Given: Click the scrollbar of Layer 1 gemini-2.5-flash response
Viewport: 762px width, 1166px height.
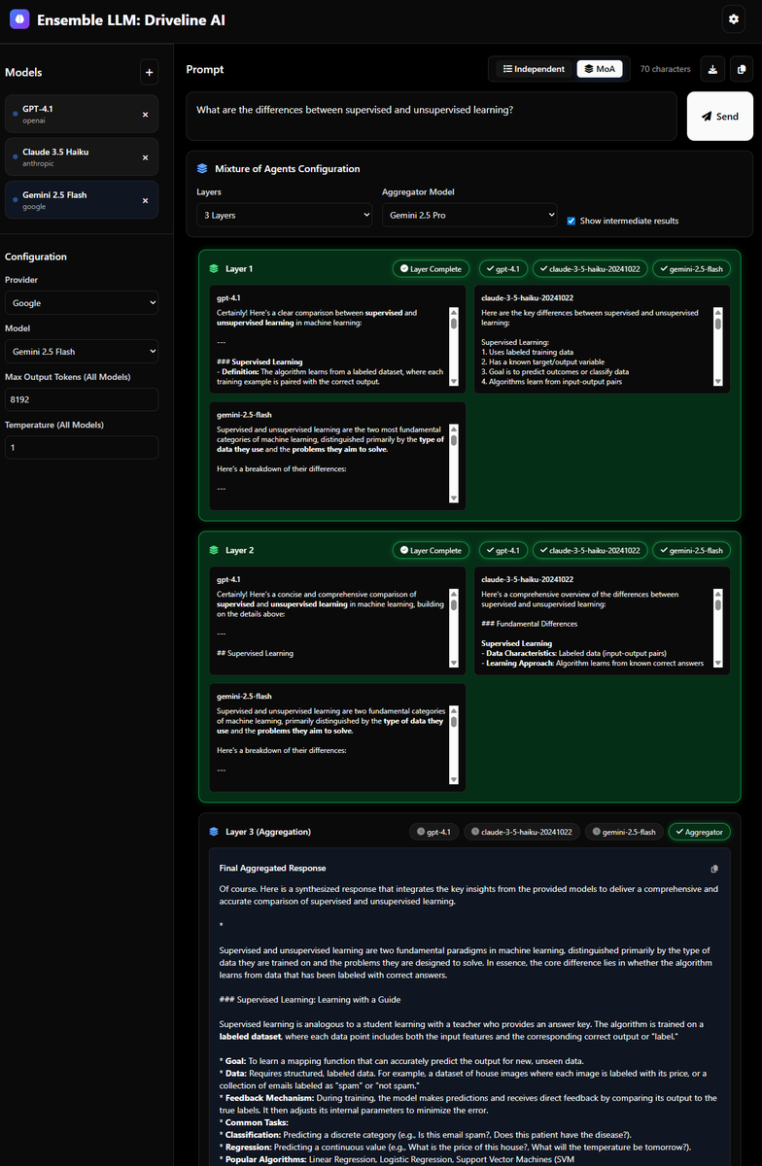Looking at the screenshot, I should [x=453, y=463].
